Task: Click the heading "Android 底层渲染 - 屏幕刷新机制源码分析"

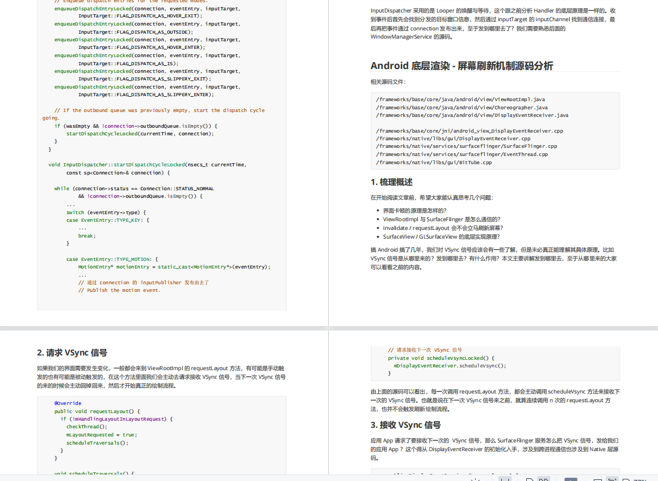Action: pos(462,66)
